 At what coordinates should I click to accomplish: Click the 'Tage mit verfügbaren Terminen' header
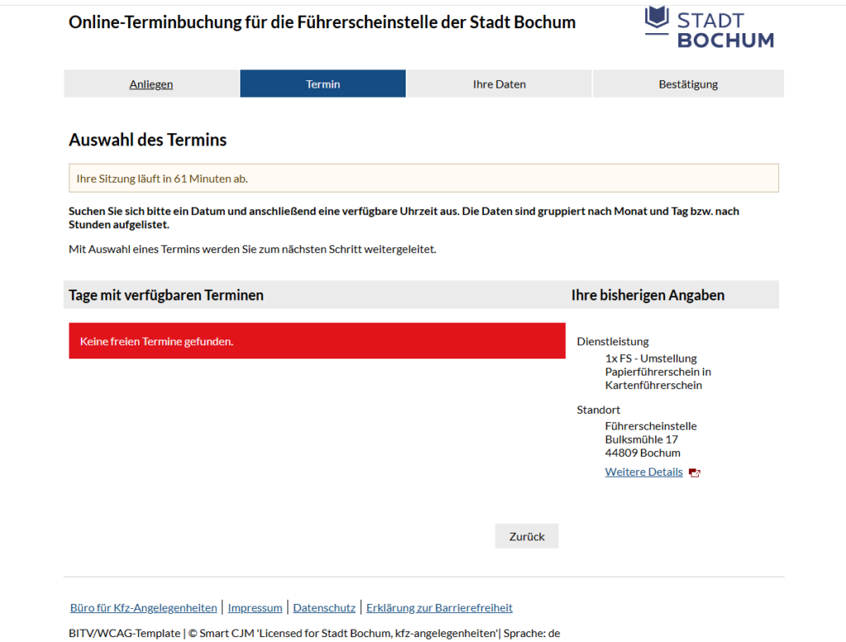coord(166,295)
